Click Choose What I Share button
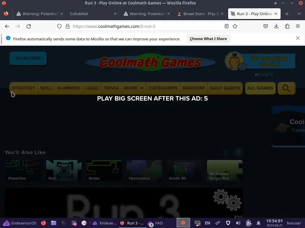This screenshot has height=228, width=305. click(x=208, y=39)
